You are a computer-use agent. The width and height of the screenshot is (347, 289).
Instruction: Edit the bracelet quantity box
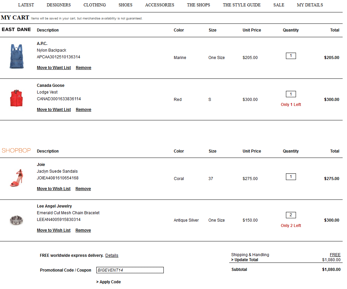pyautogui.click(x=291, y=215)
